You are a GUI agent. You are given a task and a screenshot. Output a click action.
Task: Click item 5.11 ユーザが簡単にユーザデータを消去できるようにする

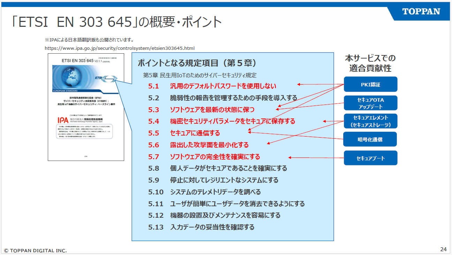coord(226,204)
